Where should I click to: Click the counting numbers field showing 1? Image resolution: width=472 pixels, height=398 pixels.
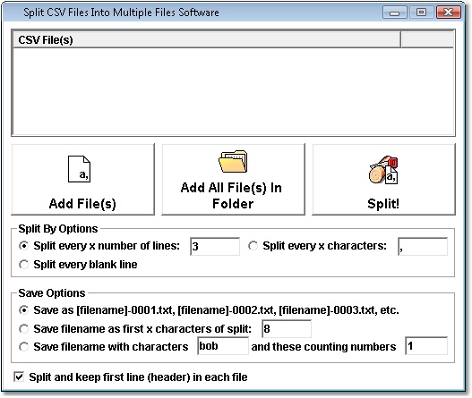(x=426, y=346)
